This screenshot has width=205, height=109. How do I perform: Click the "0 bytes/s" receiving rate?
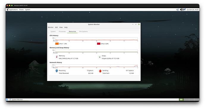click(x=90, y=71)
